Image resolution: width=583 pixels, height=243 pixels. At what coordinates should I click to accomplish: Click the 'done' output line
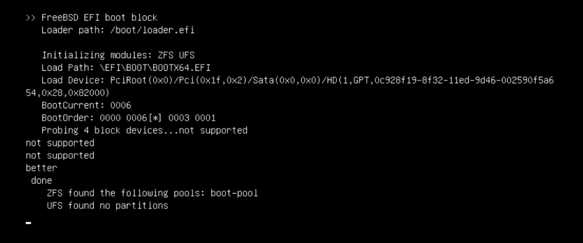(41, 181)
